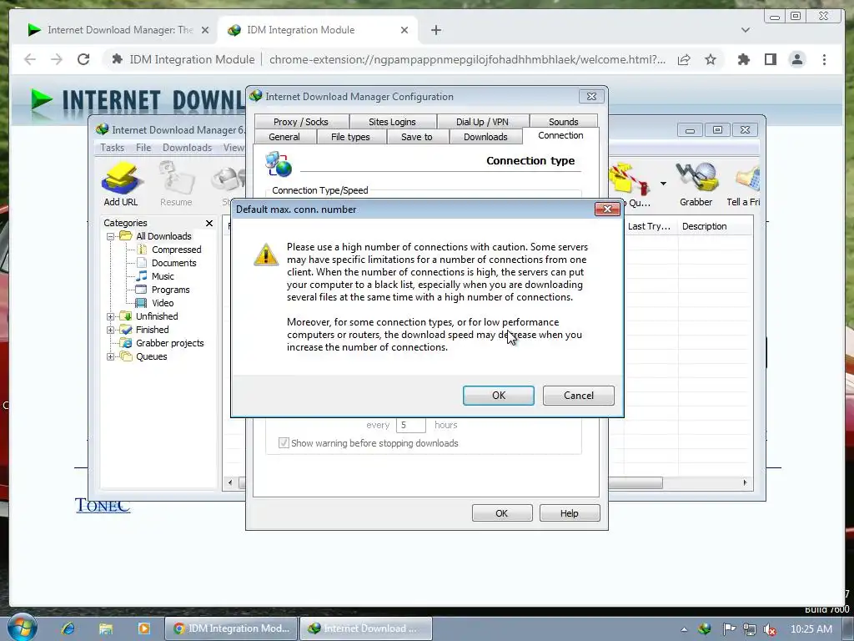Open the Chrome profile icon
Viewport: 854px width, 641px height.
point(797,59)
